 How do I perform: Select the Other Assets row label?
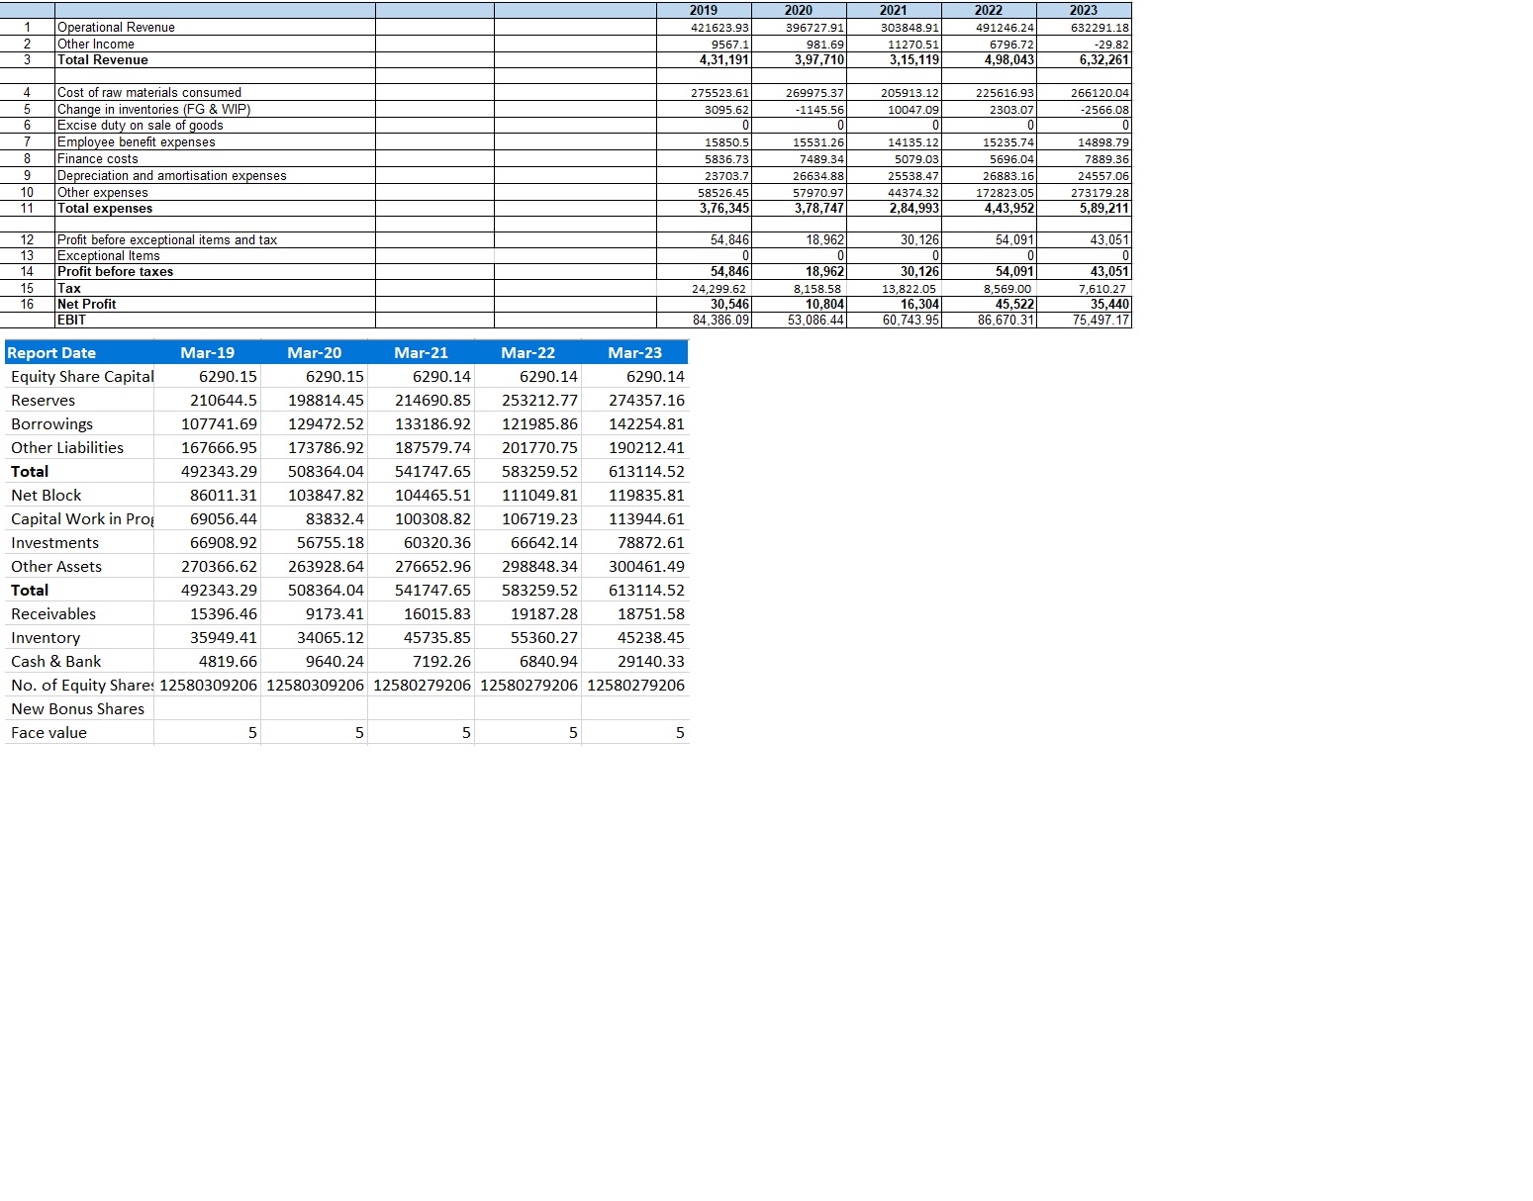click(56, 566)
